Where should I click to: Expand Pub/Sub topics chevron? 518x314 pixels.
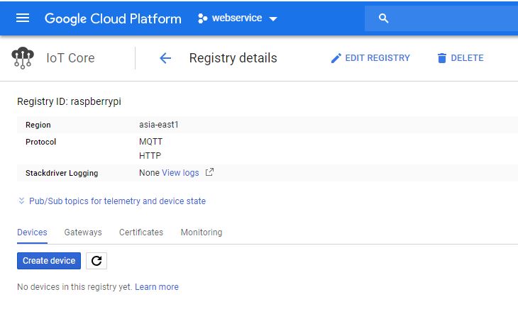(x=21, y=201)
